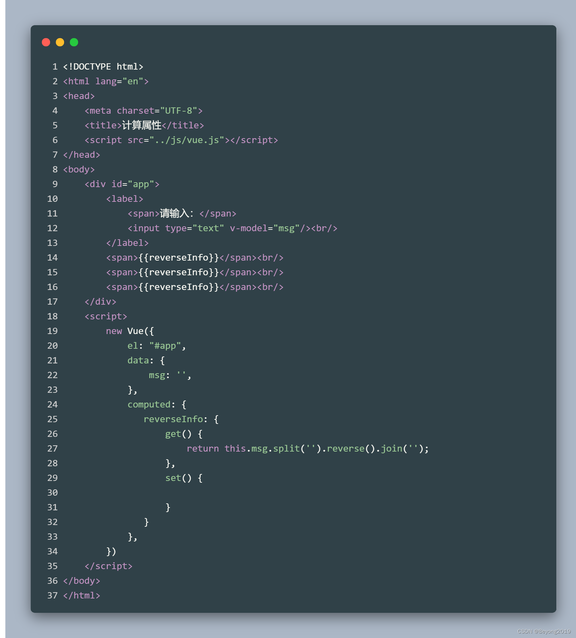This screenshot has width=576, height=638.
Task: Click the '<html lang="en">' line
Action: coord(106,81)
